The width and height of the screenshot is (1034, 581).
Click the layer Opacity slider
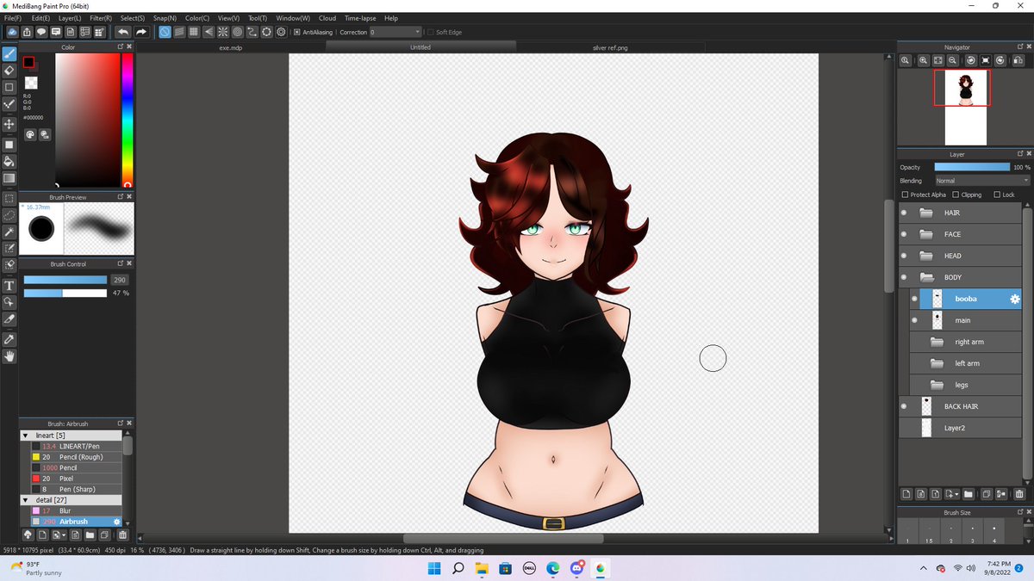click(972, 167)
